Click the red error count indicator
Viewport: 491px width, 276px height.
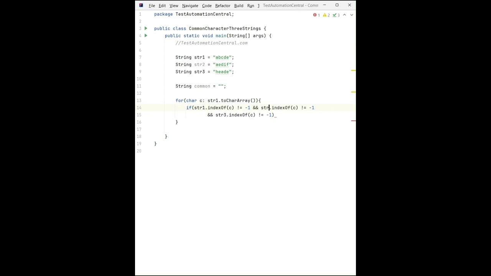click(316, 15)
